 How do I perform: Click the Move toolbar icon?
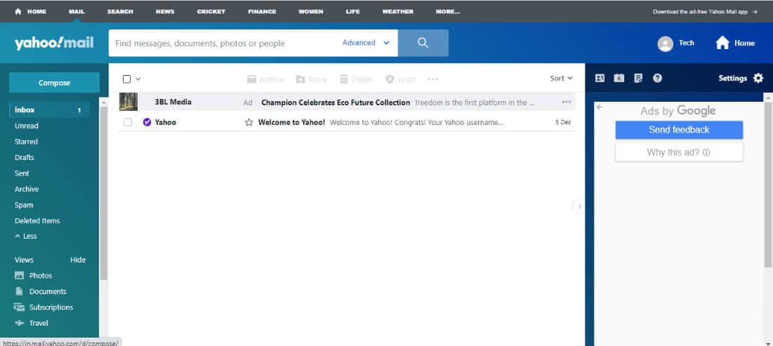(x=300, y=79)
